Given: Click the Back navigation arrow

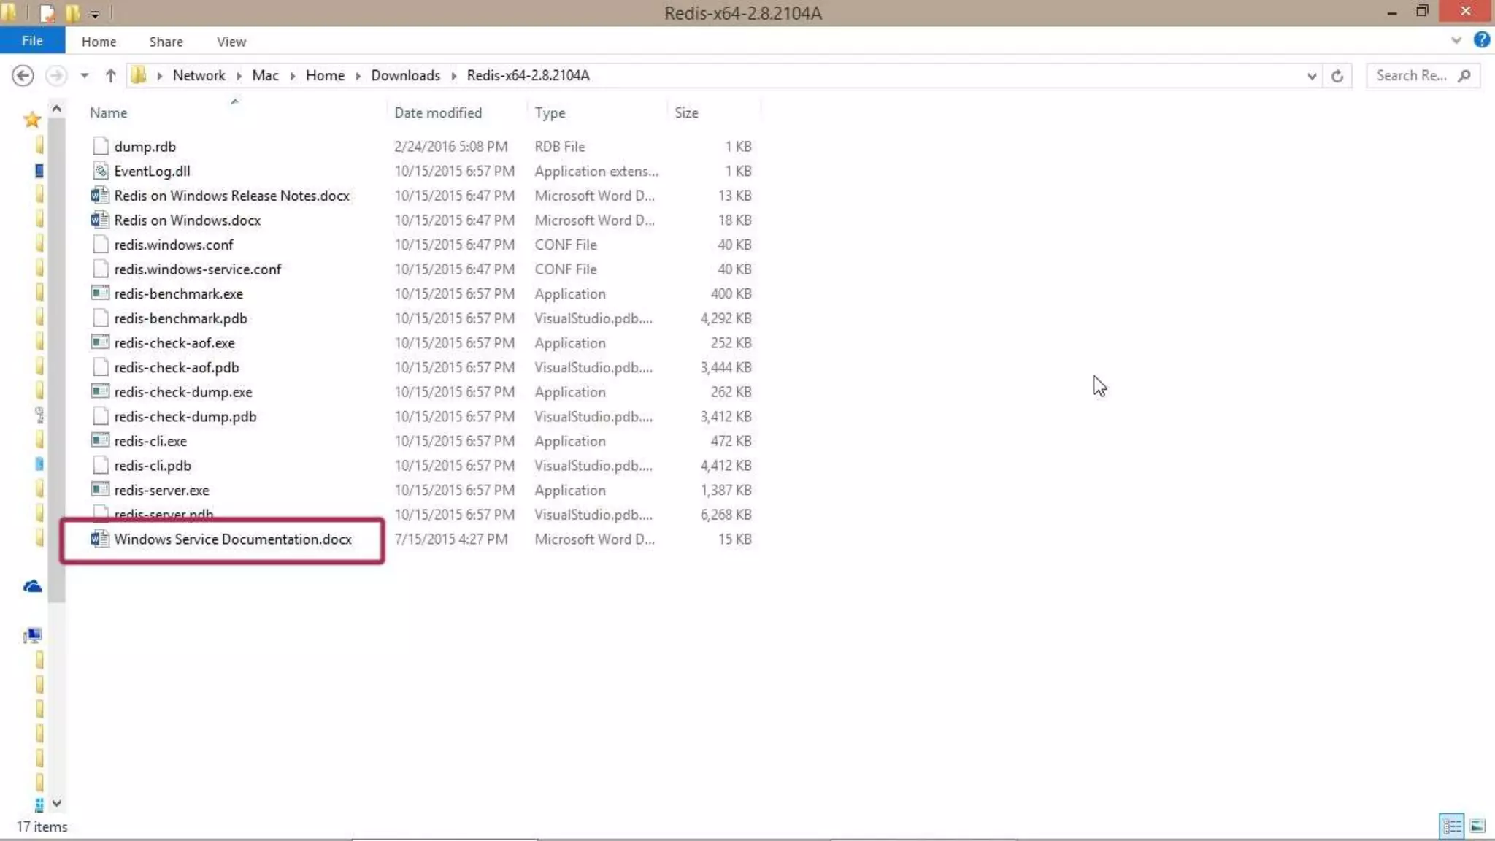Looking at the screenshot, I should tap(23, 75).
